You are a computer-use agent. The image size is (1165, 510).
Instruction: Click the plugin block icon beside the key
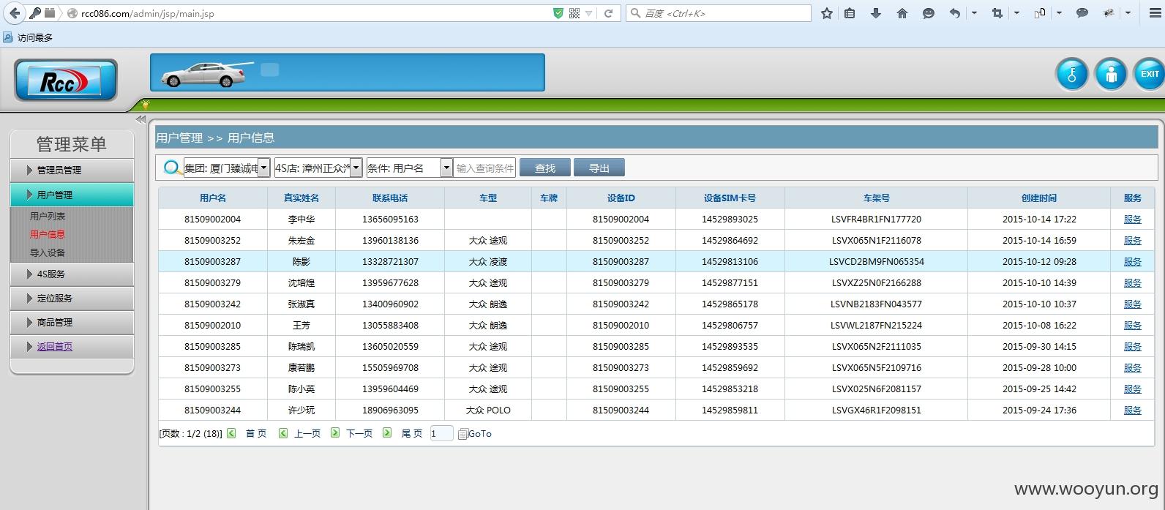[x=50, y=13]
